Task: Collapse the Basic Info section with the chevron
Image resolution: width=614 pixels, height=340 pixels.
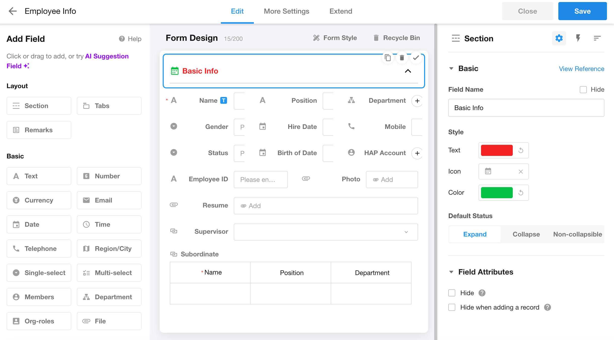Action: click(x=408, y=71)
